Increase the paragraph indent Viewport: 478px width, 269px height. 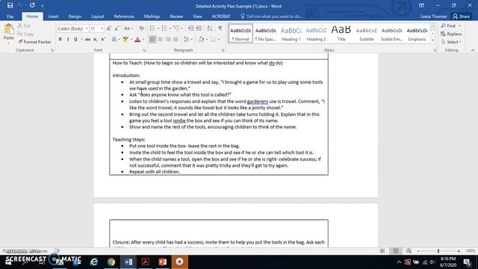click(199, 28)
